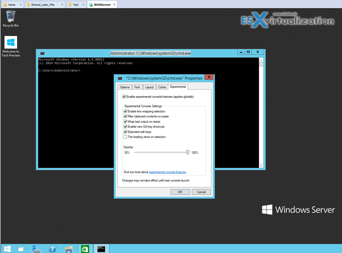Uncheck Extended edit keys option
This screenshot has height=253, width=342.
125,132
